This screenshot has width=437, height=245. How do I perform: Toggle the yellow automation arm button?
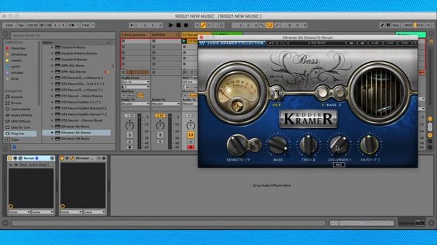(x=203, y=25)
